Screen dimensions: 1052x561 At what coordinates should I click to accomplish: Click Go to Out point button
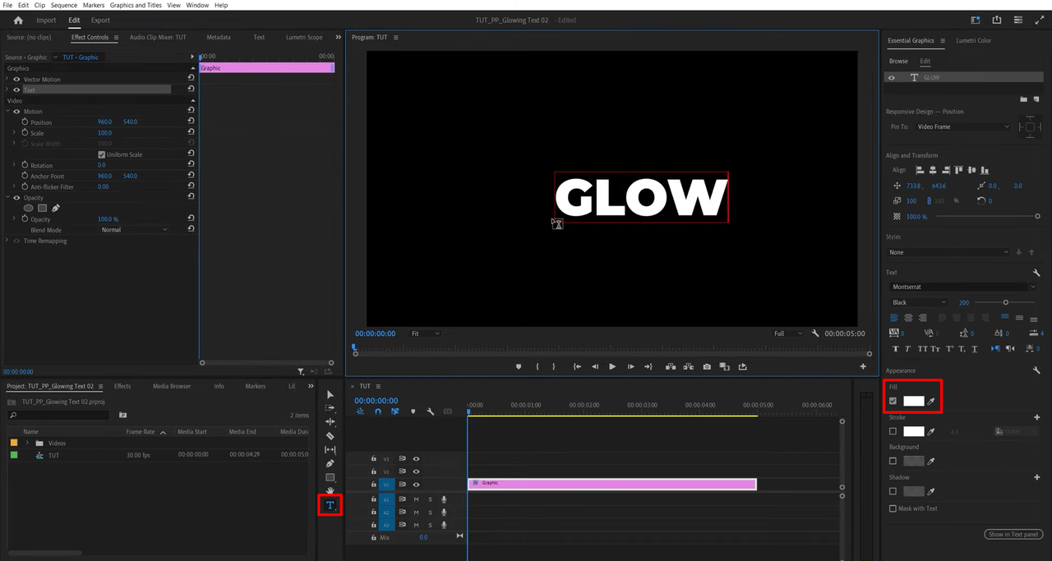[648, 366]
